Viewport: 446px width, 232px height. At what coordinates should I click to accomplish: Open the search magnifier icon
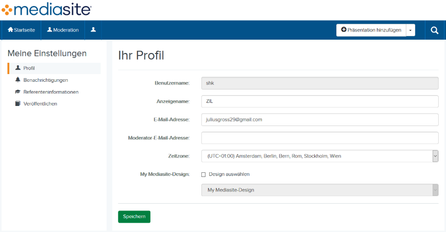click(434, 30)
